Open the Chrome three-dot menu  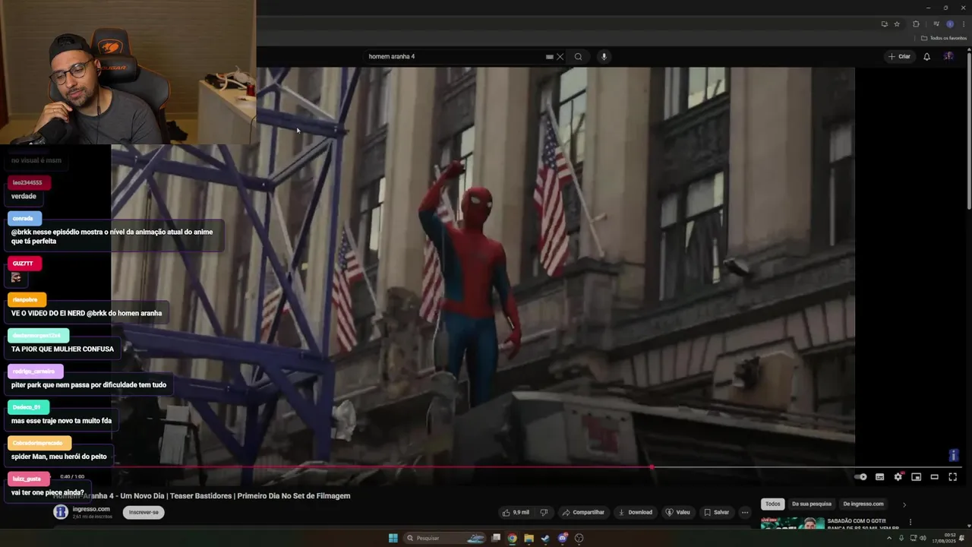(x=963, y=24)
